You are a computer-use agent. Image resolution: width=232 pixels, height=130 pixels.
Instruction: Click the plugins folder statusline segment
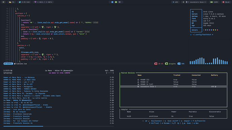tap(170, 64)
